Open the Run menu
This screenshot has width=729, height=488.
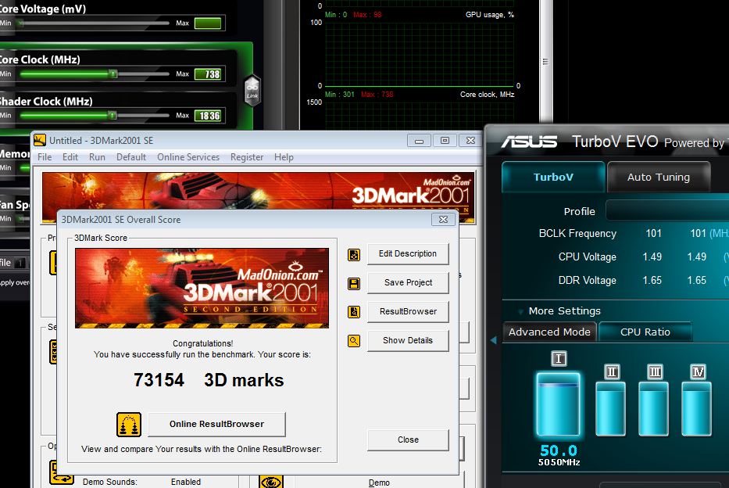point(97,157)
